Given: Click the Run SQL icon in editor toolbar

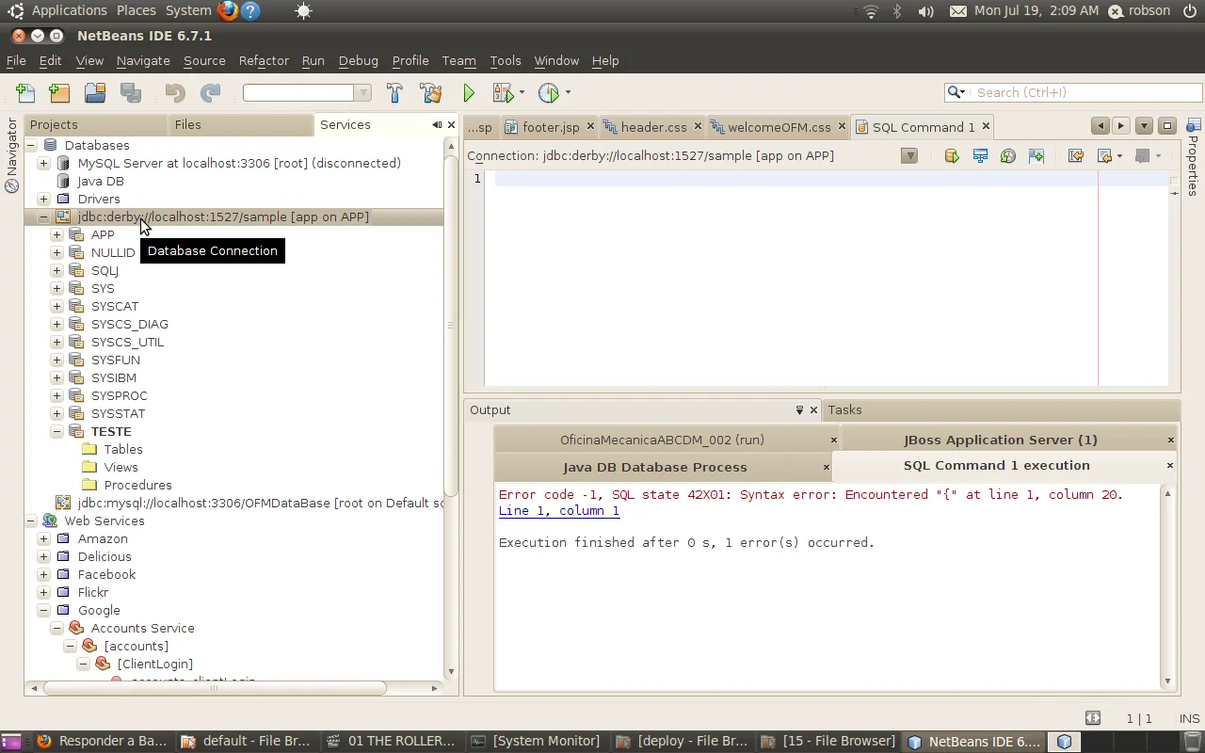Looking at the screenshot, I should coord(952,156).
